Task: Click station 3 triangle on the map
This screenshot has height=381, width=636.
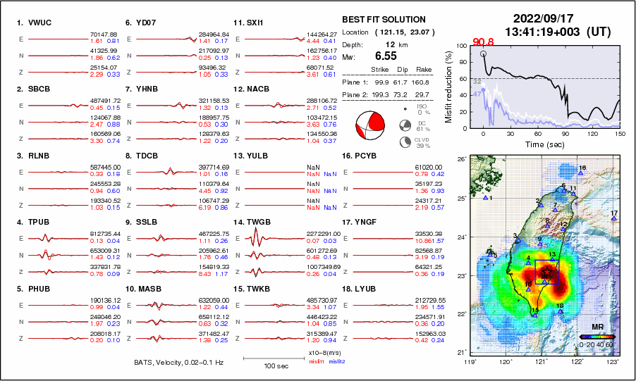Action: (518, 241)
